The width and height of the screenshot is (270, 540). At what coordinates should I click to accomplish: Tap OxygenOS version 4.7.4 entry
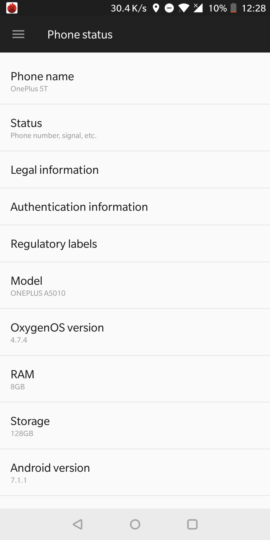(135, 332)
